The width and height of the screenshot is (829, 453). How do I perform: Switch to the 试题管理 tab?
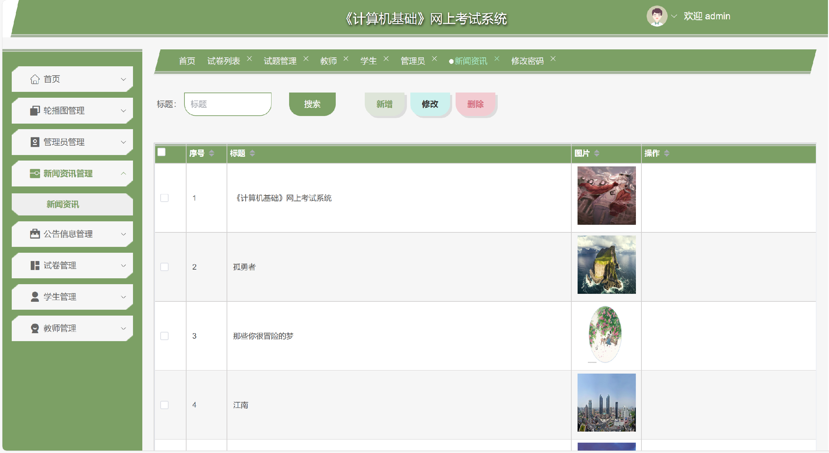coord(280,61)
